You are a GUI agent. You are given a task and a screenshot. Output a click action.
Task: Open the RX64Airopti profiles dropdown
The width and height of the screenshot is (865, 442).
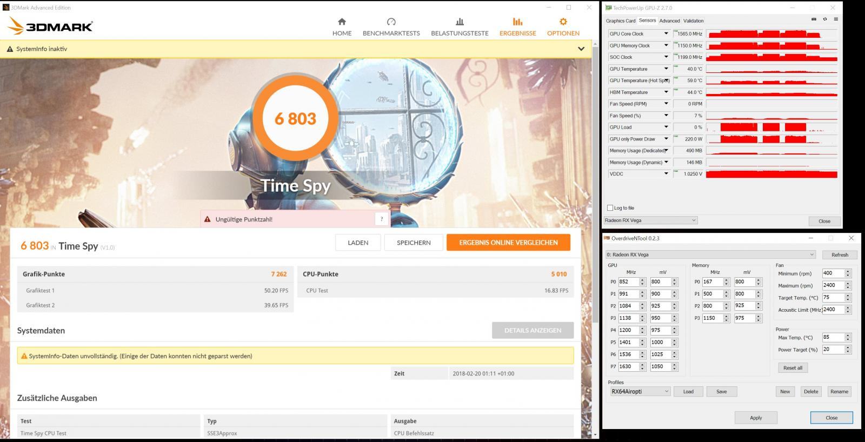click(640, 391)
